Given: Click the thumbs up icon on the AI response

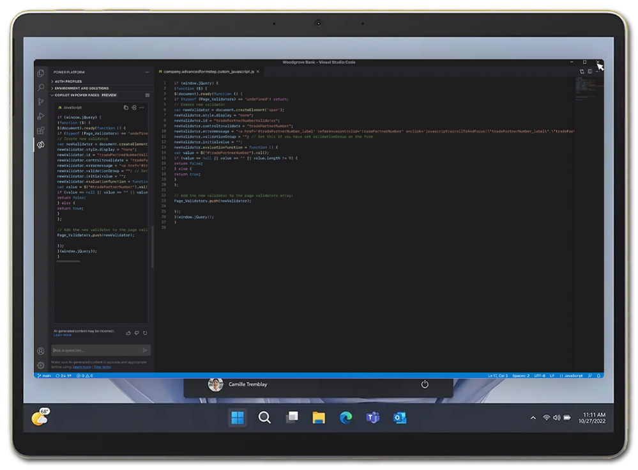Looking at the screenshot, I should (128, 333).
